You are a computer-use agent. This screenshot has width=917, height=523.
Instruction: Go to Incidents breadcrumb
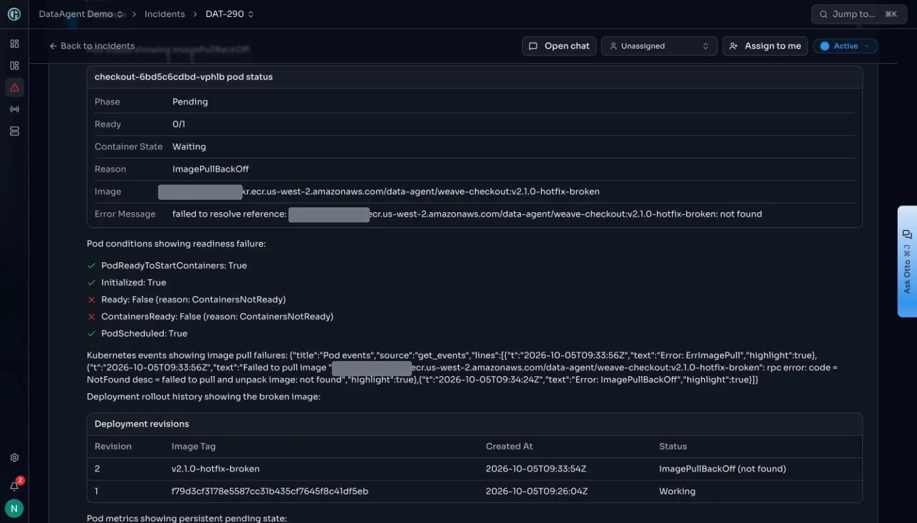point(164,14)
